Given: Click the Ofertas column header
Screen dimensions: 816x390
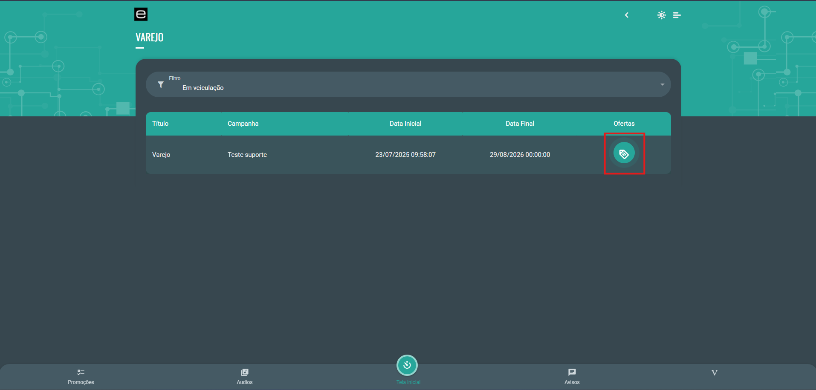Looking at the screenshot, I should (x=624, y=124).
